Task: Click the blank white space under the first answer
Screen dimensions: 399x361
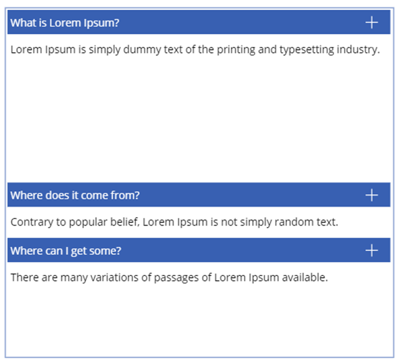Action: click(x=198, y=118)
